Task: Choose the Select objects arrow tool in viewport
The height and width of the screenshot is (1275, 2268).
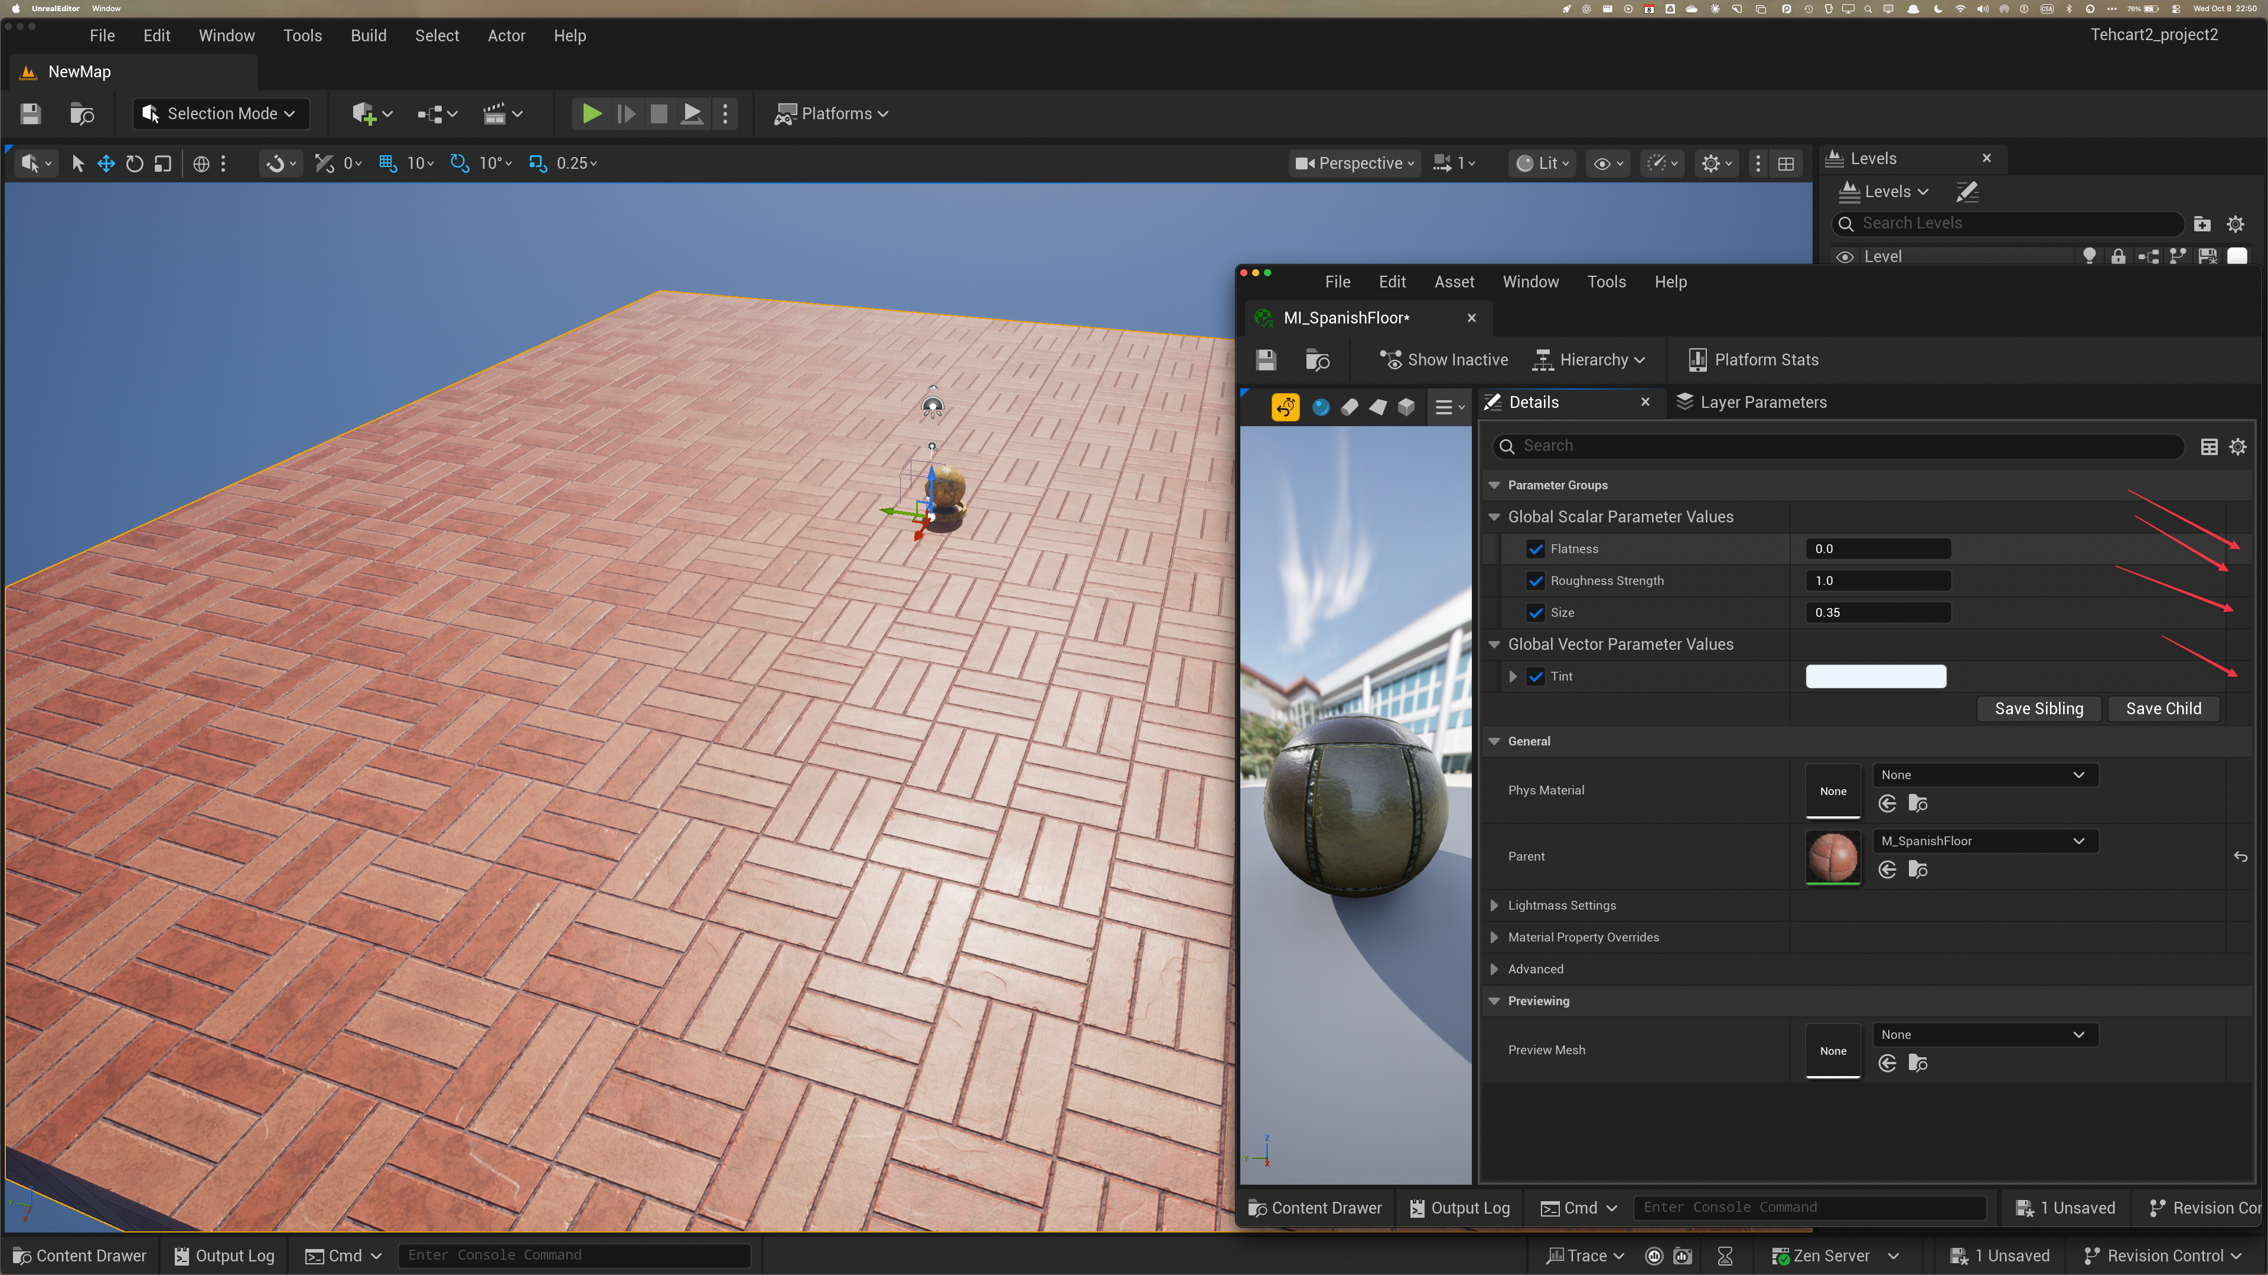Action: point(77,164)
